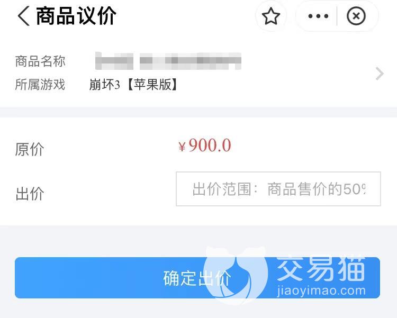Tap the star favorite icon
Screen dimensions: 397x318
click(x=270, y=16)
